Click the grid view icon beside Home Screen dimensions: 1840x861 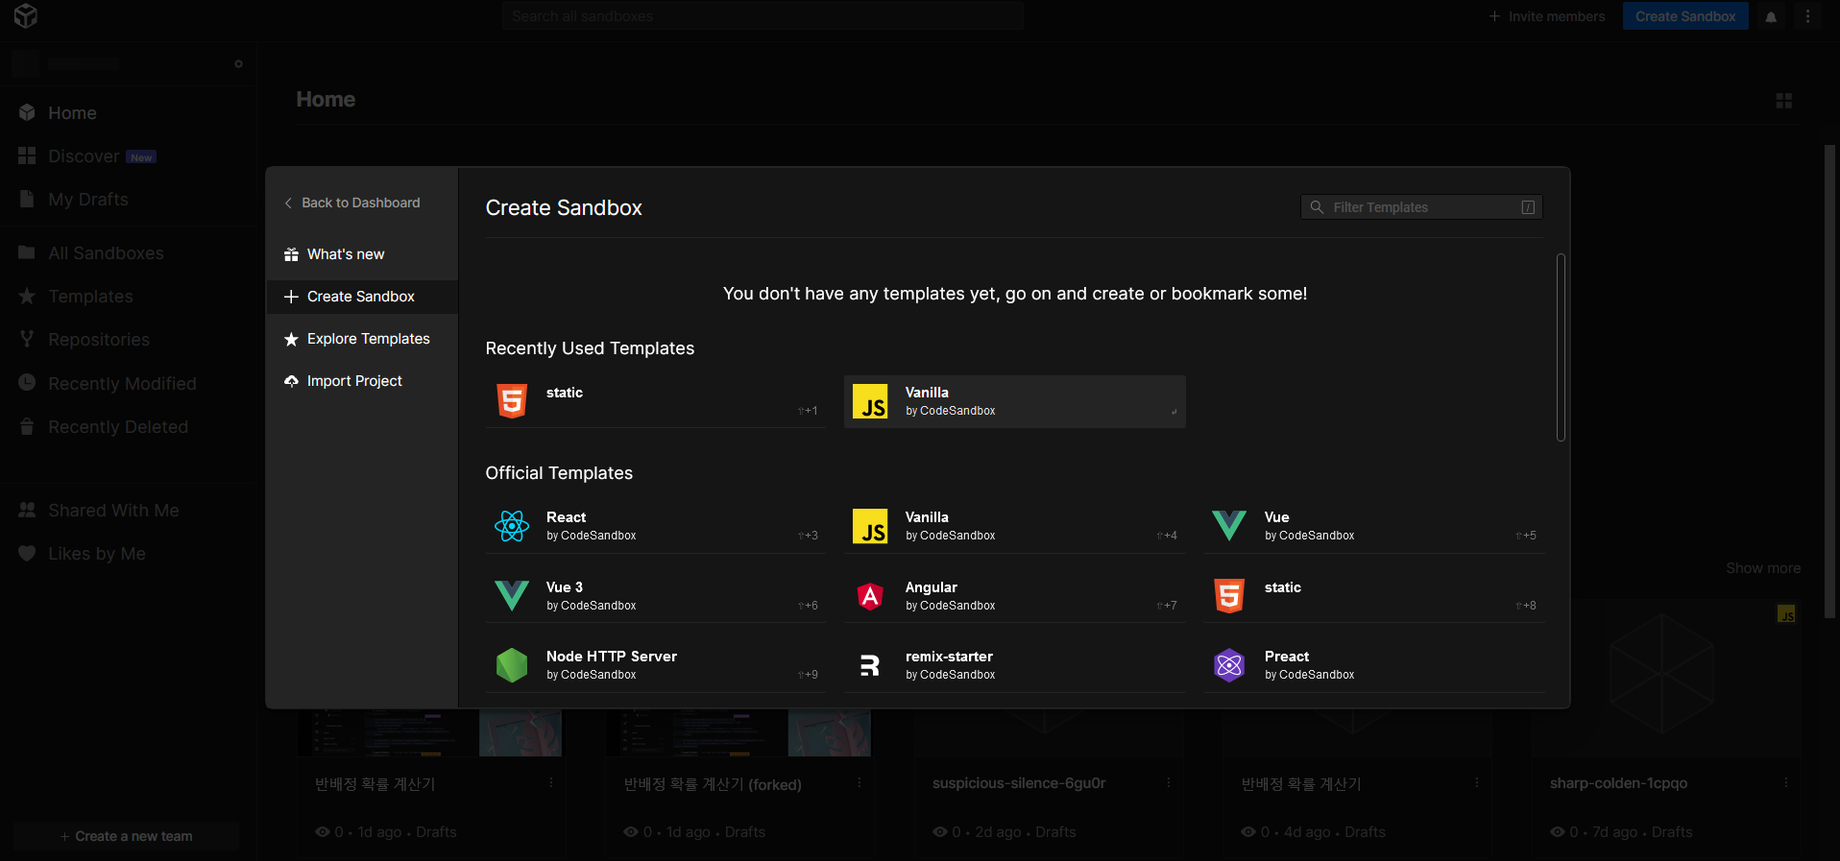coord(1784,101)
